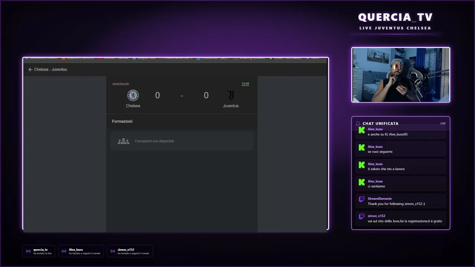Click the Alex_kuso name in the bottom event card
Image resolution: width=475 pixels, height=267 pixels.
76,250
